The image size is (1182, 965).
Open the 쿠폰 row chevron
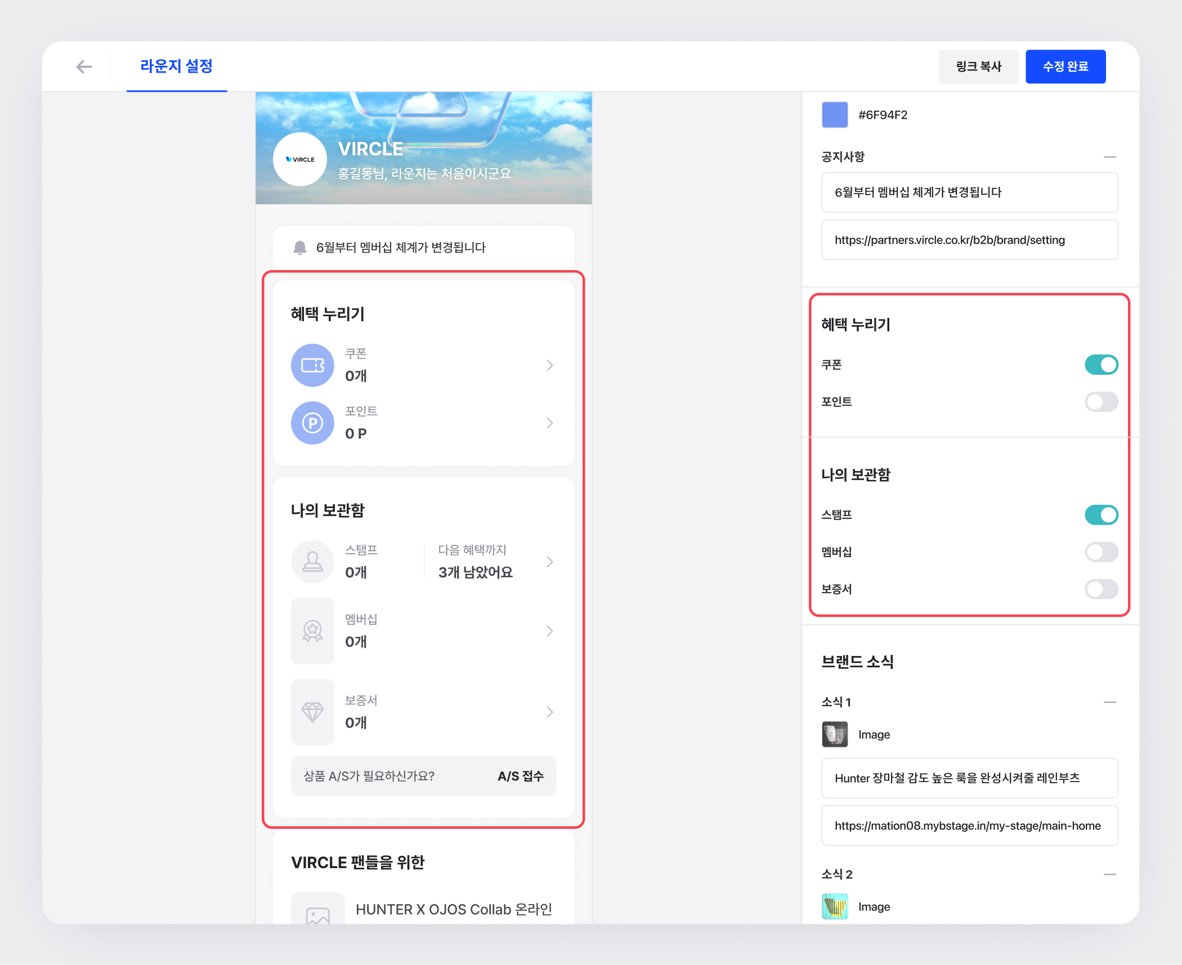tap(549, 365)
